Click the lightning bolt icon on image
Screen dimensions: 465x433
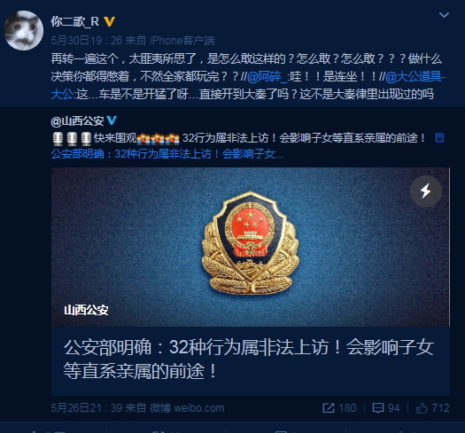click(x=426, y=190)
